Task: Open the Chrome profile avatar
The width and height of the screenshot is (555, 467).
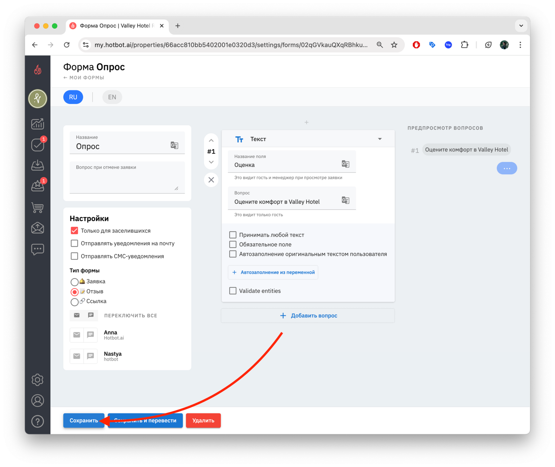Action: [x=504, y=45]
